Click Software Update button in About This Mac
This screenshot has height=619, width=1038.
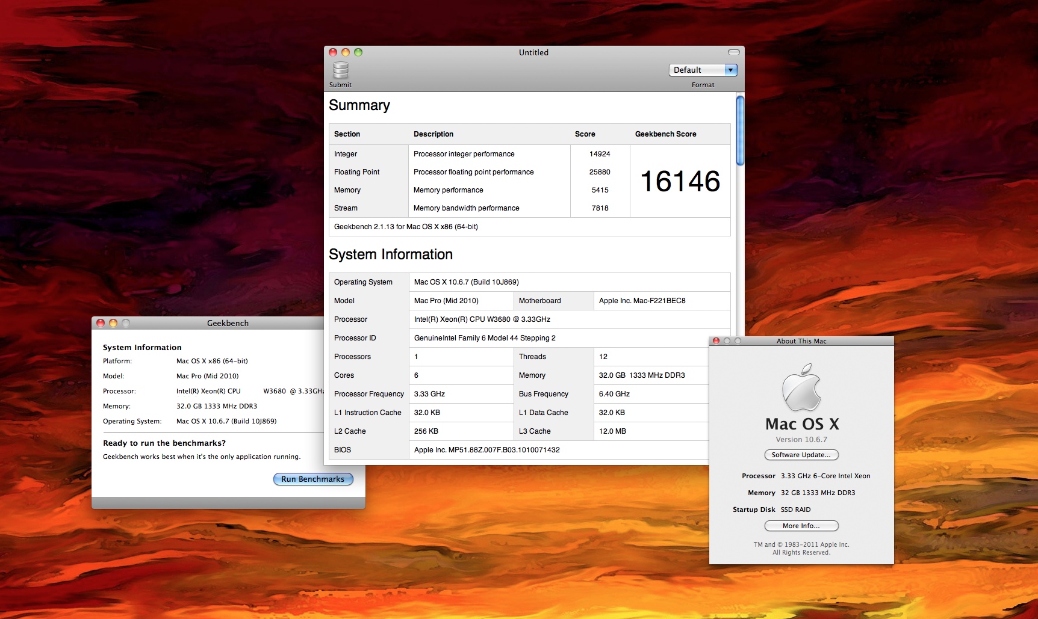click(801, 455)
